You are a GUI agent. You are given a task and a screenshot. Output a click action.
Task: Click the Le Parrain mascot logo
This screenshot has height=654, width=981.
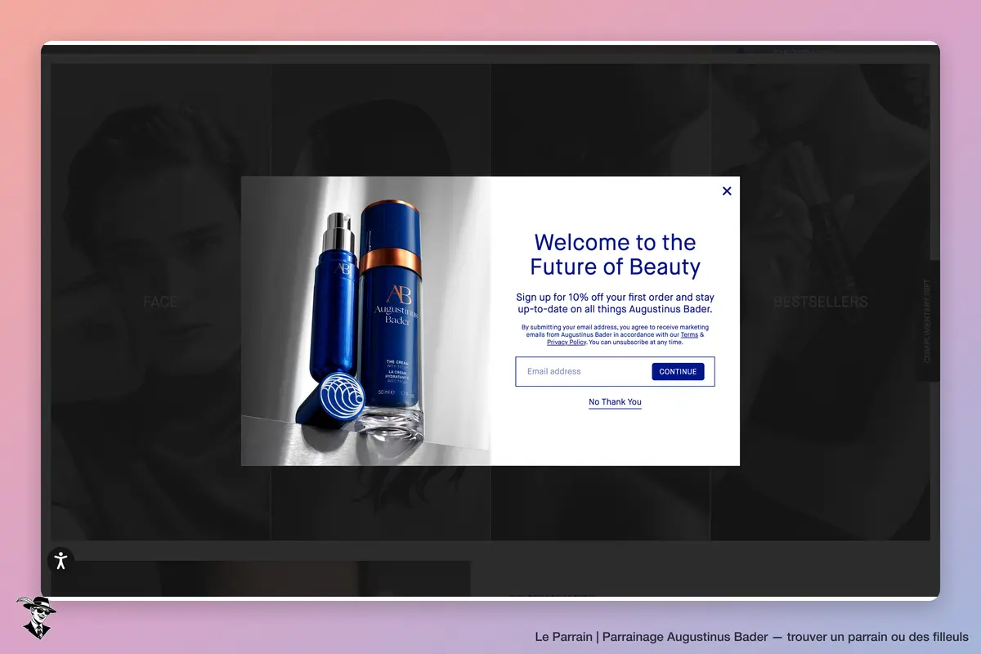[x=35, y=617]
